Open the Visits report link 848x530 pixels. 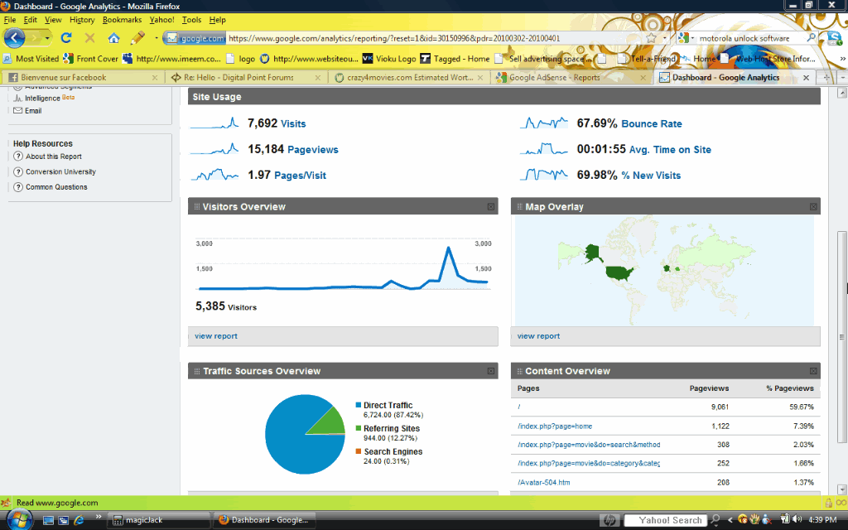click(x=293, y=124)
